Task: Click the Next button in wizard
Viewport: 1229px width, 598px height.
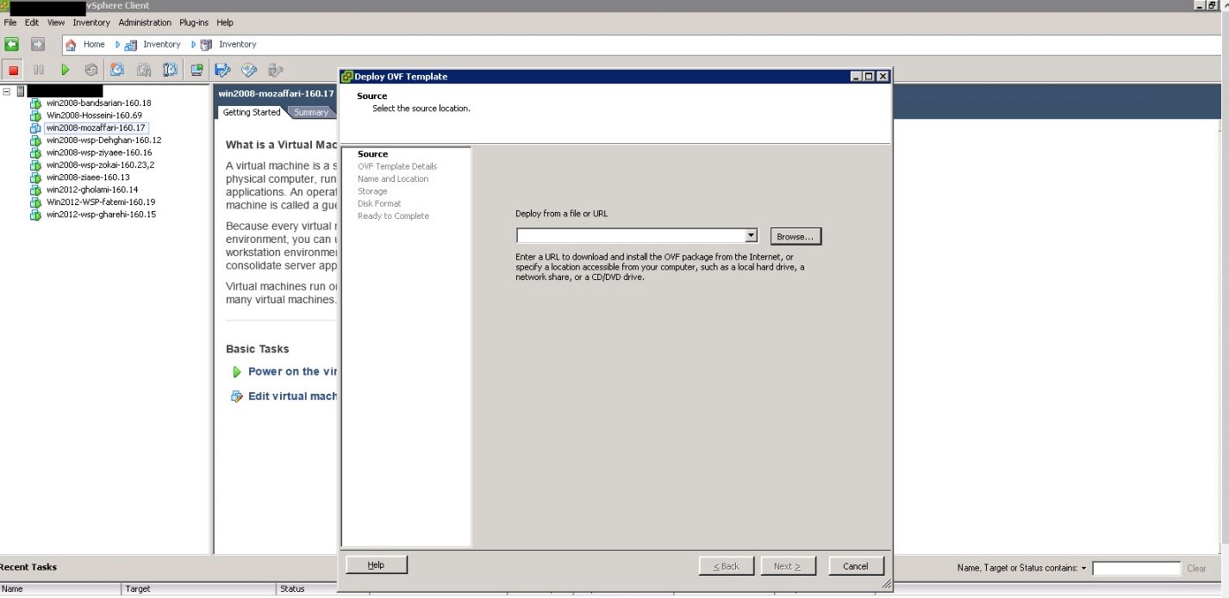Action: (x=787, y=566)
